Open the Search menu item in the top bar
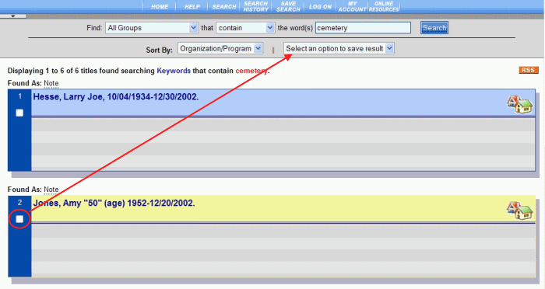 pos(224,6)
